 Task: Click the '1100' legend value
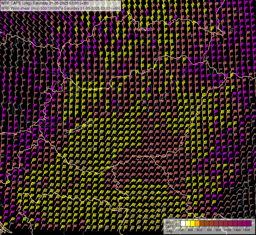coord(228,230)
